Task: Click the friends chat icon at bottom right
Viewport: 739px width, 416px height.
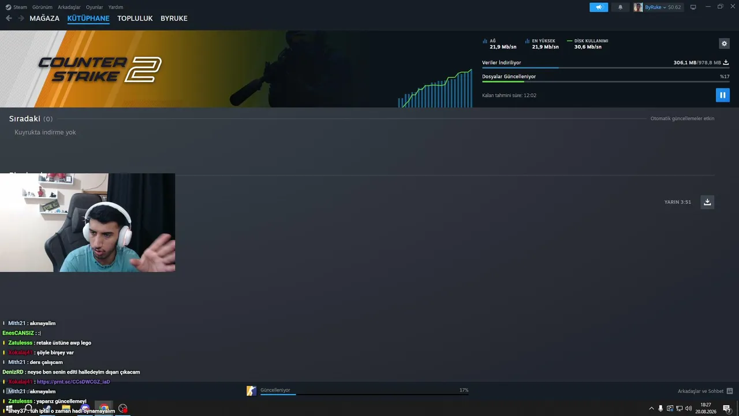Action: (x=730, y=391)
